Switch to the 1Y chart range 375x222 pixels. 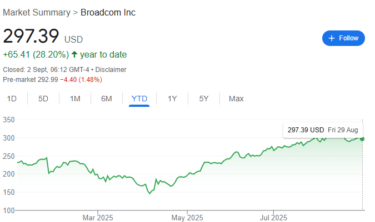[172, 99]
